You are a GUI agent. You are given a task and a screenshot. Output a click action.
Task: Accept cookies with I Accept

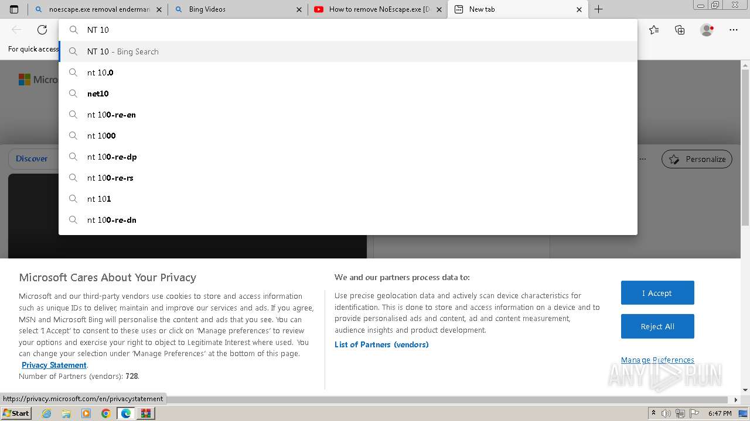point(657,293)
